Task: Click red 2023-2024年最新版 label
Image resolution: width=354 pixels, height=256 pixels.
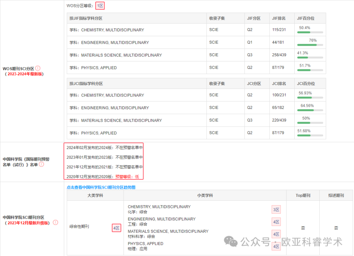Action: (x=25, y=74)
